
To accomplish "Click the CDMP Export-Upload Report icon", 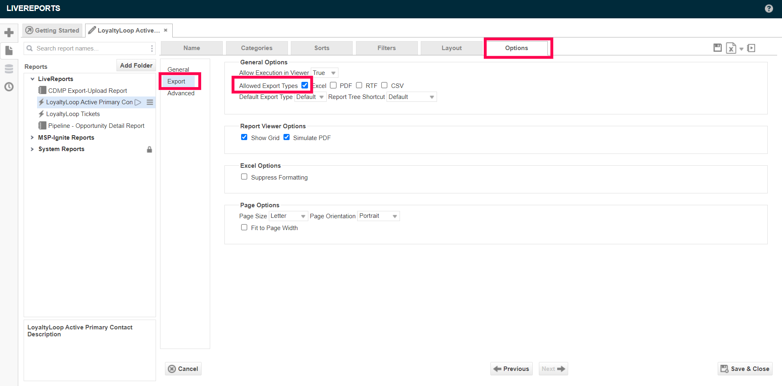I will [x=42, y=90].
